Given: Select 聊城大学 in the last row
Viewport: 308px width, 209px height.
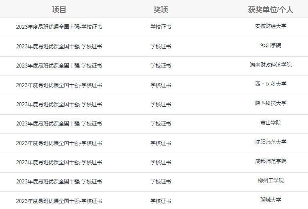Looking at the screenshot, I should coord(271,200).
